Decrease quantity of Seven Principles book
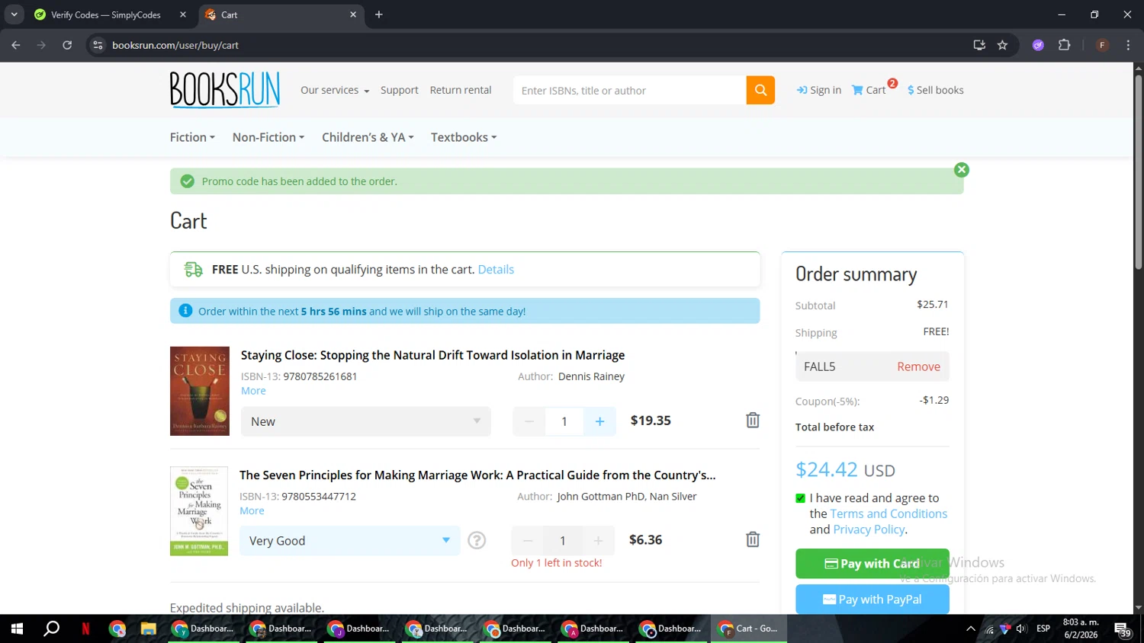Screen dimensions: 1144x643 coord(527,540)
